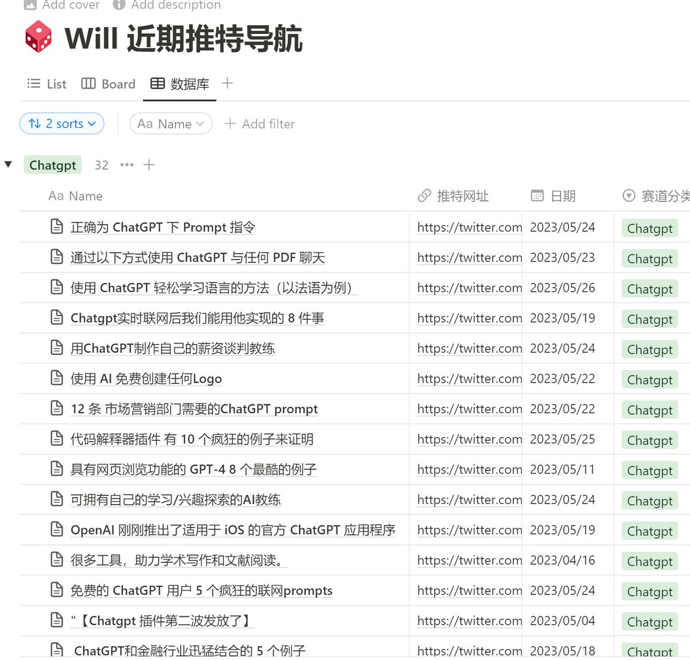
Task: Collapse the Chatgpt group triangle
Action: click(8, 165)
